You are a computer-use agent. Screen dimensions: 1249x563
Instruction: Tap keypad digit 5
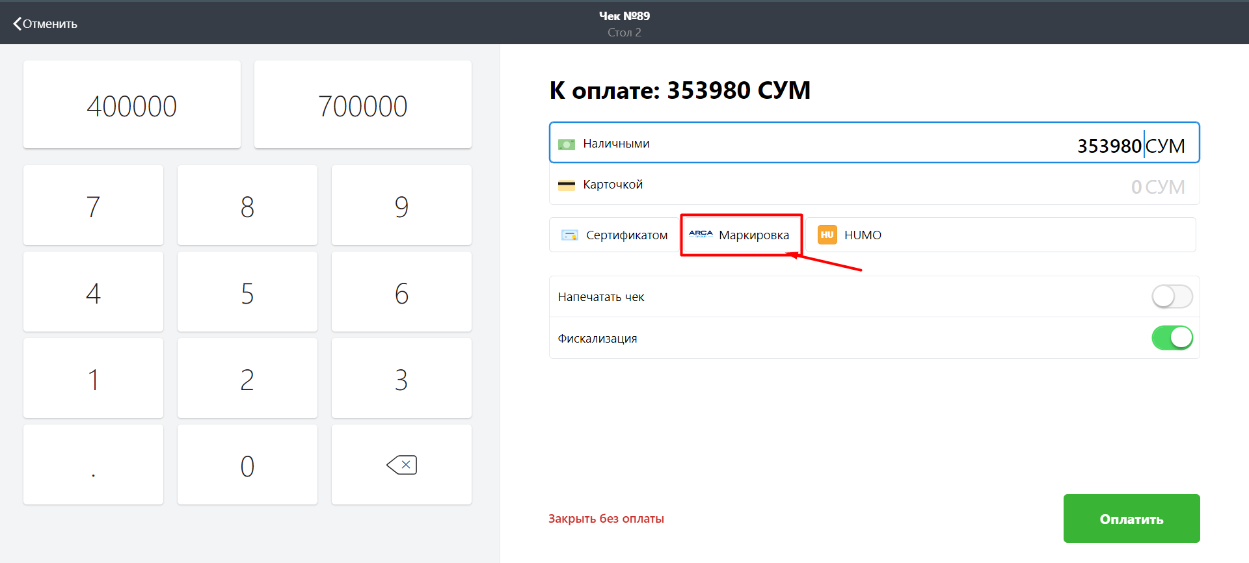pos(247,292)
